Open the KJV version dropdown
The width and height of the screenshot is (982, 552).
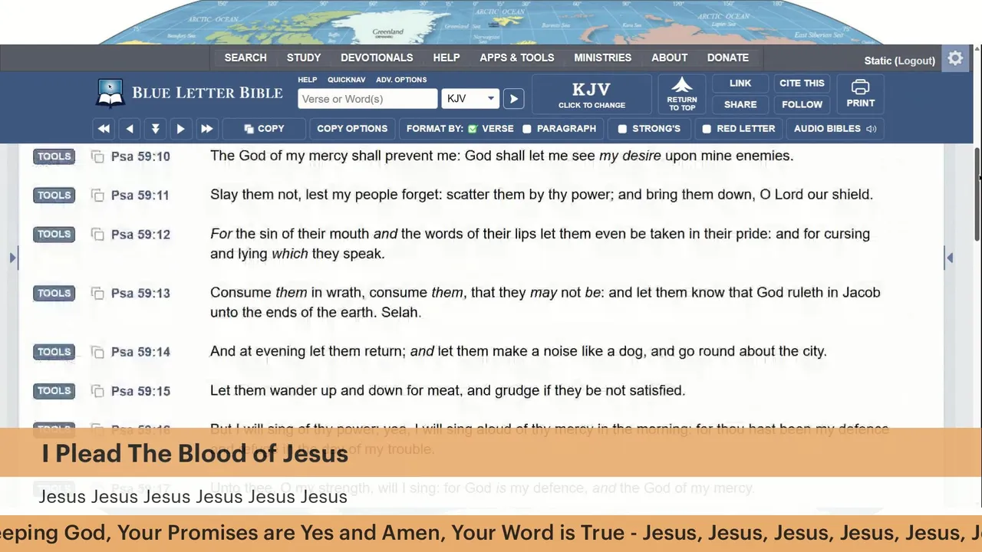click(470, 99)
